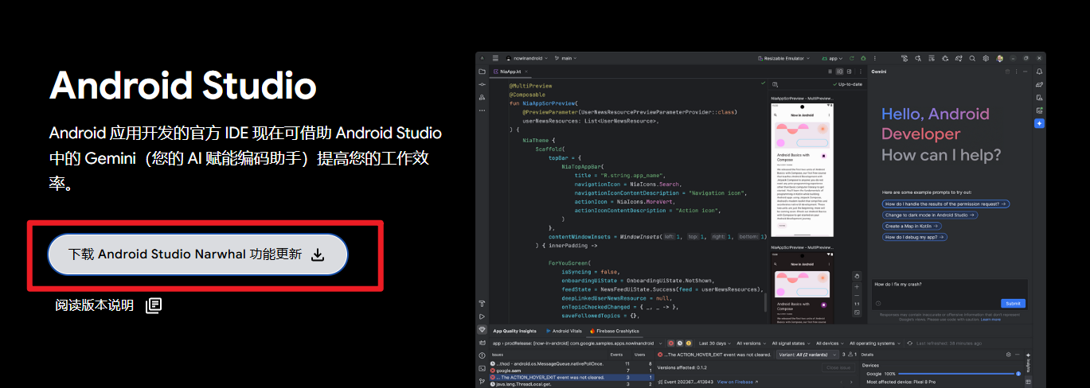This screenshot has width=1090, height=388.
Task: Toggle the pan hand tool in preview
Action: (x=857, y=276)
